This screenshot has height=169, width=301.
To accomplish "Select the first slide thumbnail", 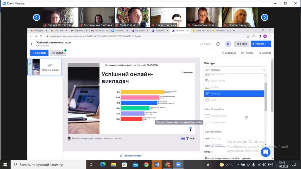I will click(47, 67).
